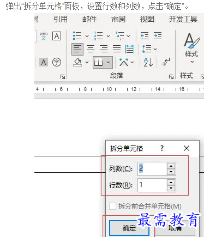
Task: Expand the 样式 dropdown chevron
Action: point(192,62)
